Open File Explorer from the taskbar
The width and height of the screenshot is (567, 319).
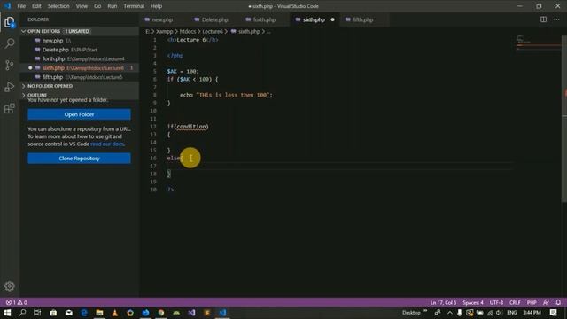point(99,313)
